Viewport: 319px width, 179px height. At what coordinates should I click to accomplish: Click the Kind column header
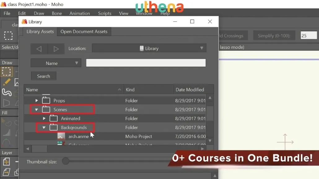[x=148, y=90]
